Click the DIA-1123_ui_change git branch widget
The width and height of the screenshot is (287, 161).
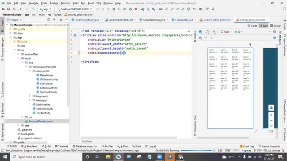tap(267, 151)
